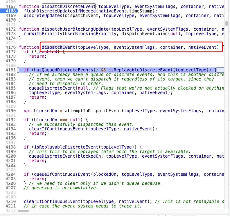The image size is (230, 216).
Task: Click dispatchUserBlockingUpdate function name
Action: [x=75, y=29]
